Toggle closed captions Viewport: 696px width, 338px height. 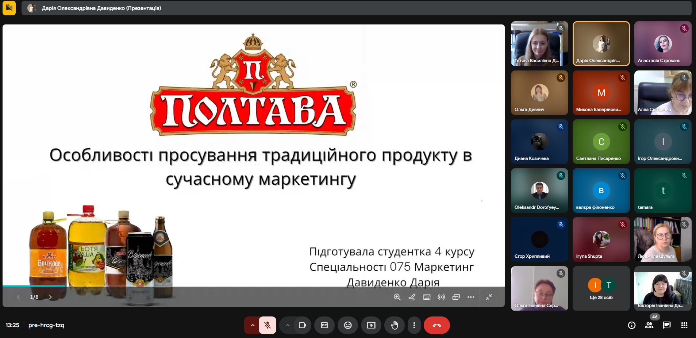click(324, 325)
